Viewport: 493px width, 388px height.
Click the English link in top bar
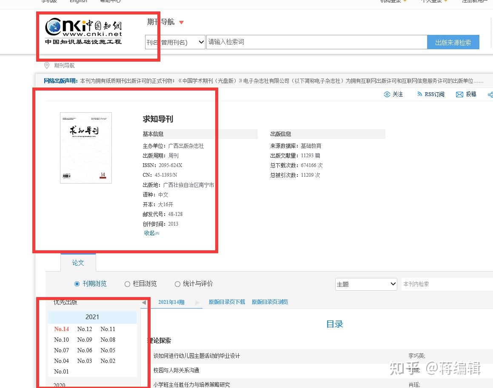tap(78, 1)
